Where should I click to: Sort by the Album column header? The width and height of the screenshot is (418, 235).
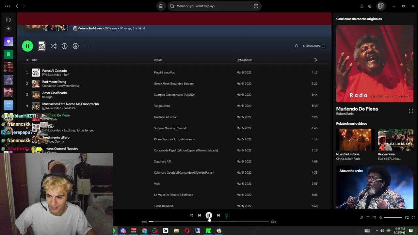click(158, 60)
